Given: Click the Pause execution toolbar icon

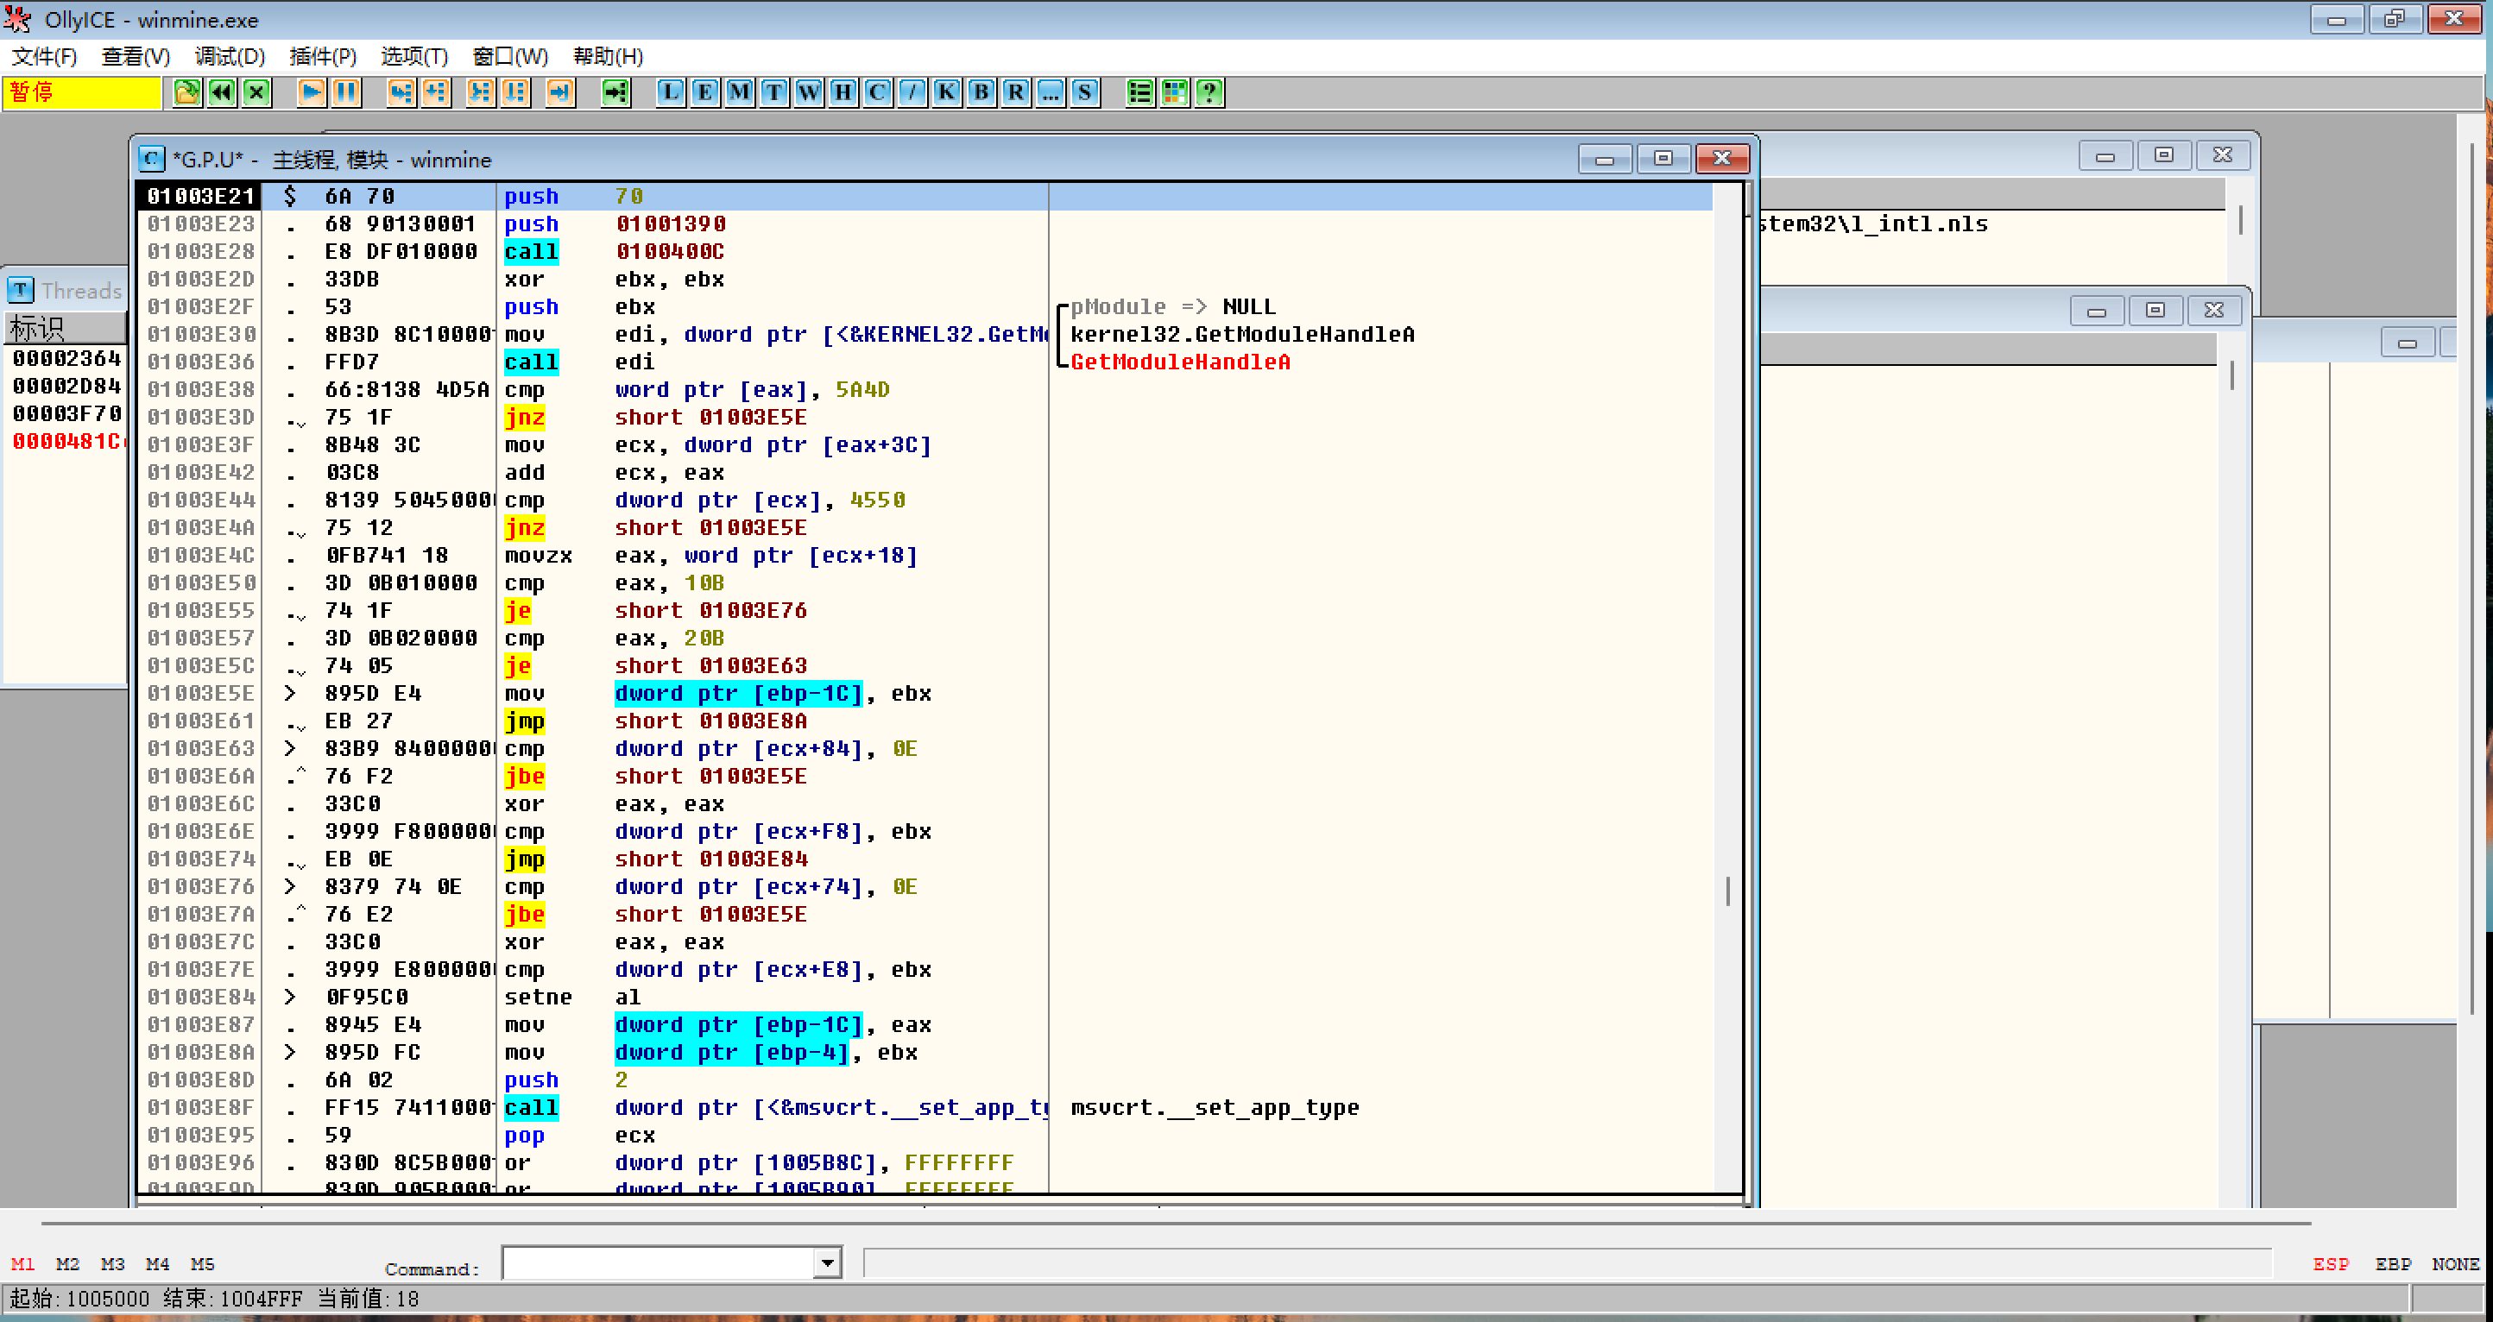Looking at the screenshot, I should [x=345, y=93].
